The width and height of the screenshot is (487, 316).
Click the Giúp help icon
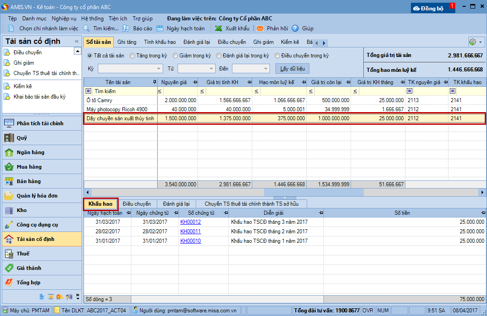(295, 28)
